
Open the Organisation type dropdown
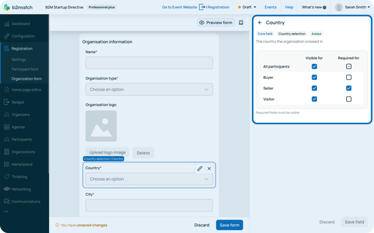tap(149, 89)
